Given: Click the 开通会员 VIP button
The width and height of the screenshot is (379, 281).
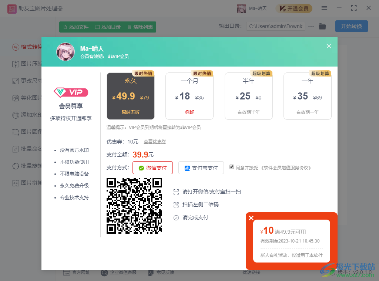Looking at the screenshot, I should click(x=294, y=9).
